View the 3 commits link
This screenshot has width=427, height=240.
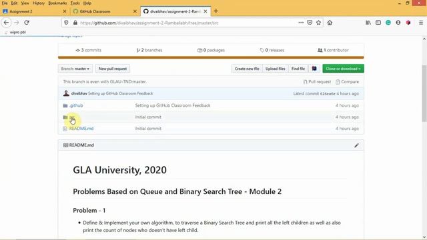coord(89,50)
